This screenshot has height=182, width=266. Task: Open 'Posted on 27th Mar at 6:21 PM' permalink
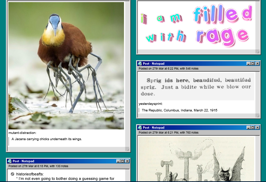coord(168,133)
